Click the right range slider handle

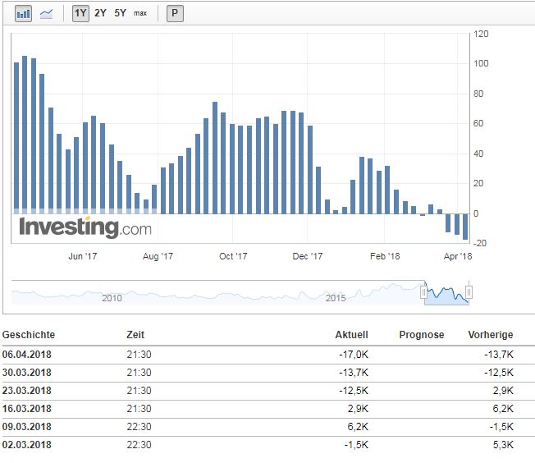click(x=469, y=291)
